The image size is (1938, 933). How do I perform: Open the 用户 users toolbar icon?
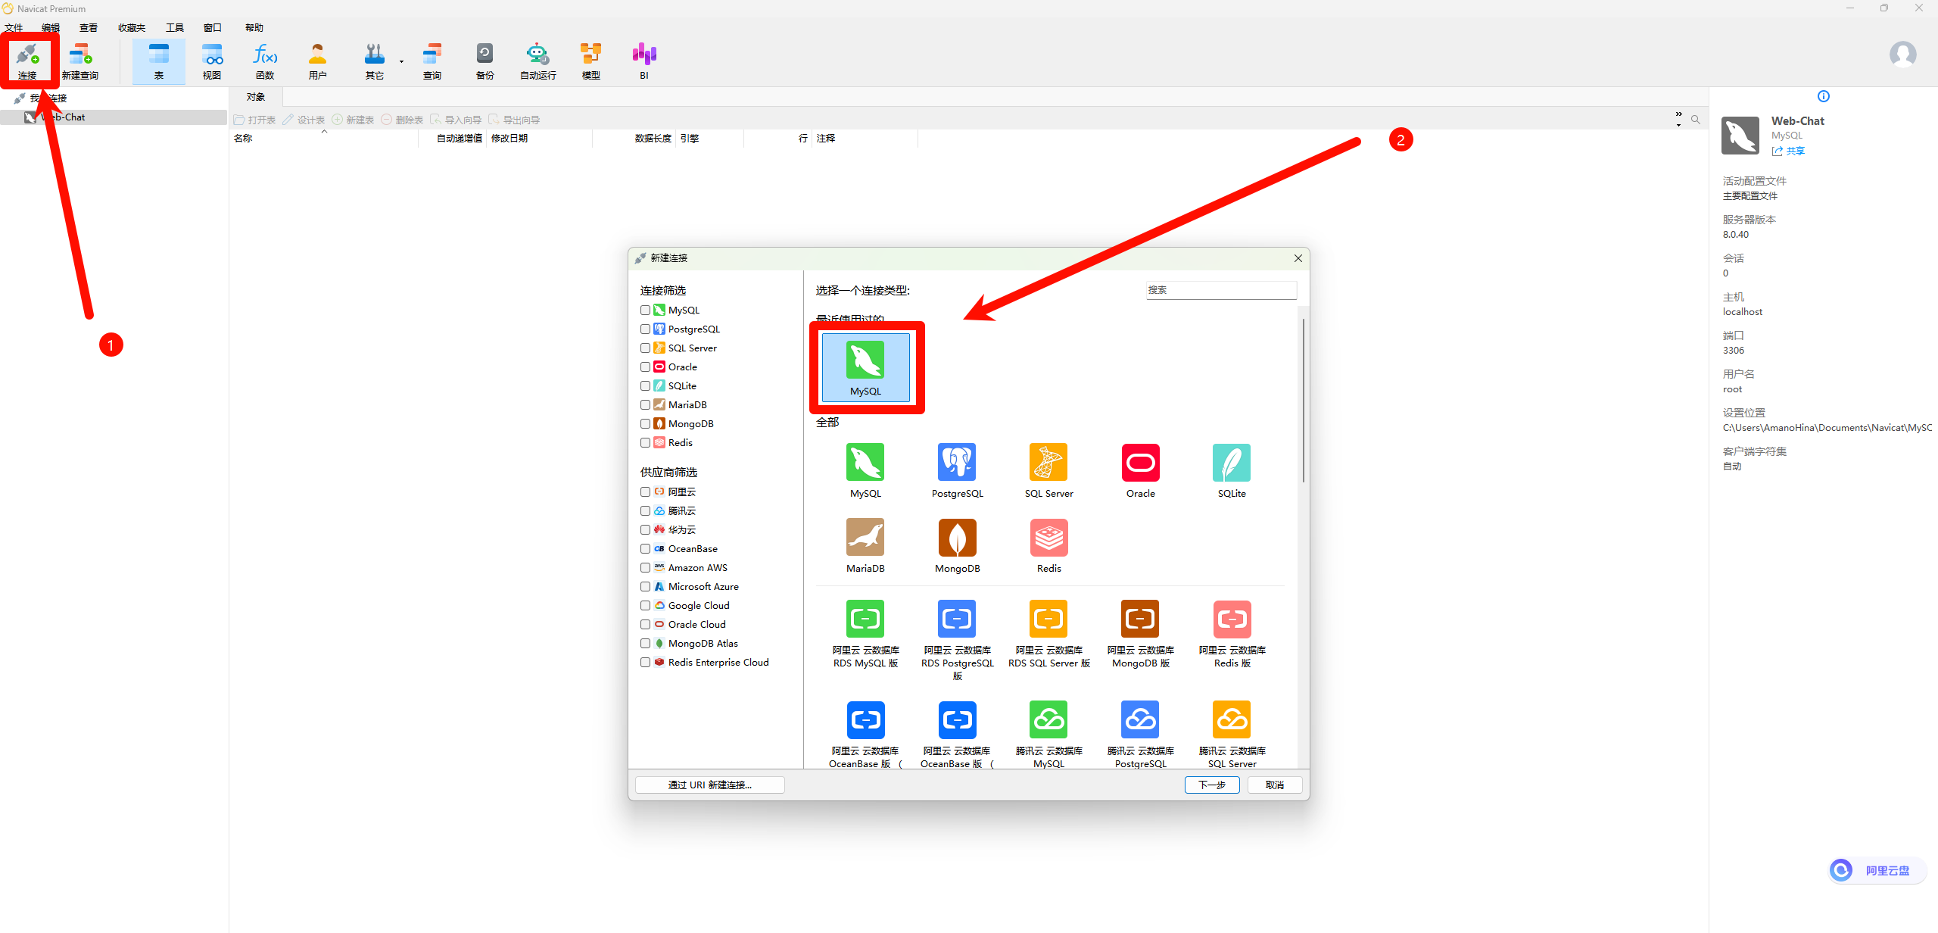point(318,61)
